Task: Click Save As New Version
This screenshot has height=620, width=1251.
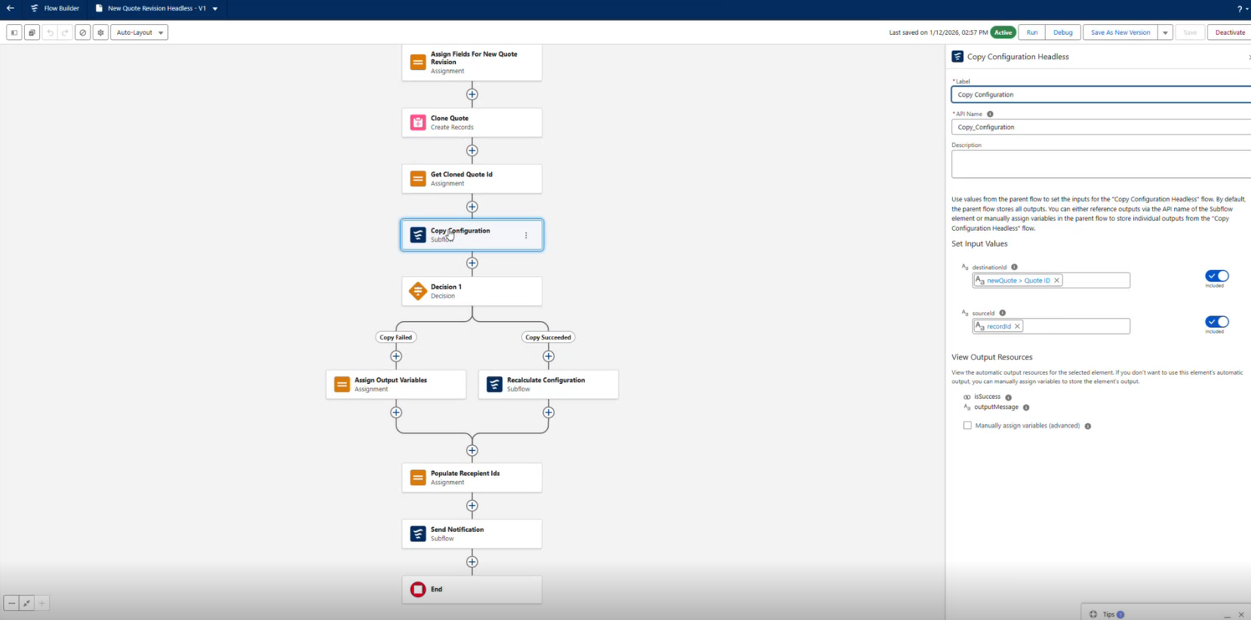Action: click(1120, 32)
